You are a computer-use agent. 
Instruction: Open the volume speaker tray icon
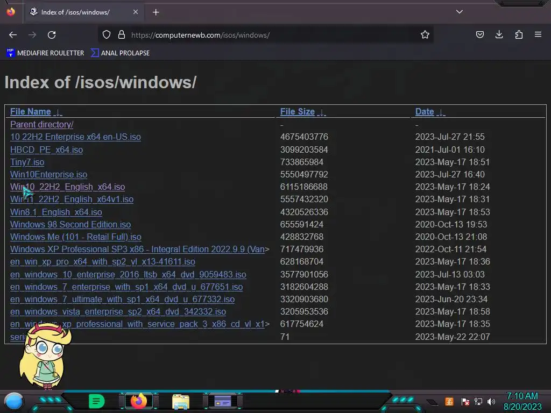(x=491, y=401)
